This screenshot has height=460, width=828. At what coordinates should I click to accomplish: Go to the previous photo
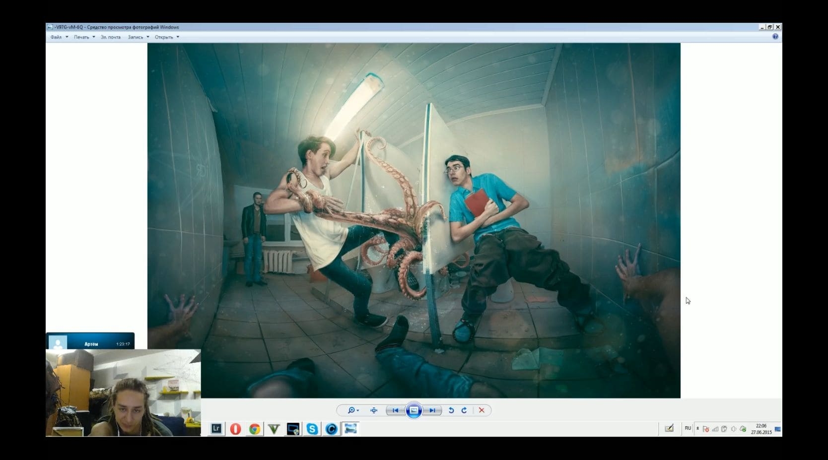(395, 410)
